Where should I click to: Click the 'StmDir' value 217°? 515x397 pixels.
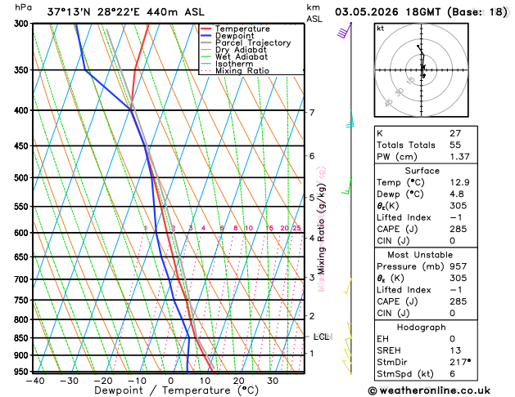[460, 362]
